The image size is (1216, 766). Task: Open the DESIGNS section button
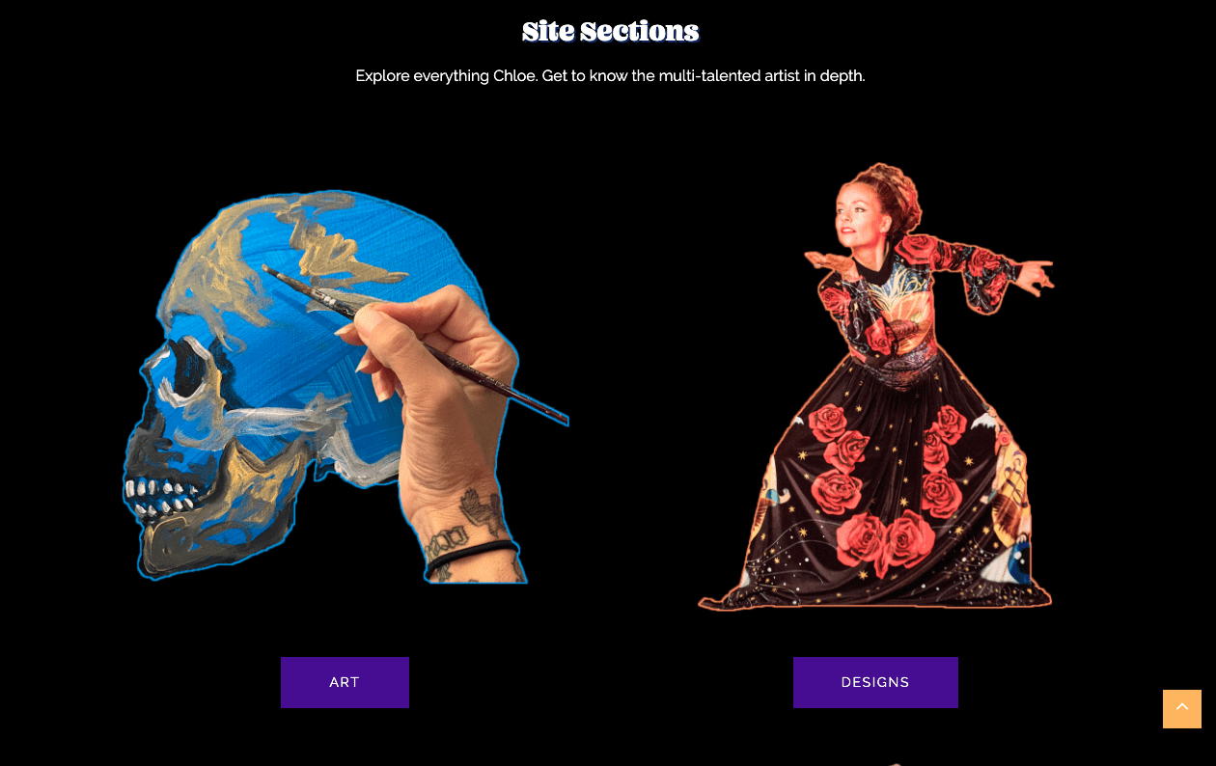click(875, 682)
